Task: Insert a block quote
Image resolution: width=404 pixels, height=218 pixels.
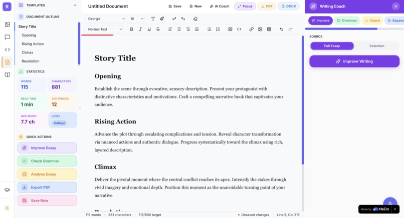Action: tap(231, 29)
